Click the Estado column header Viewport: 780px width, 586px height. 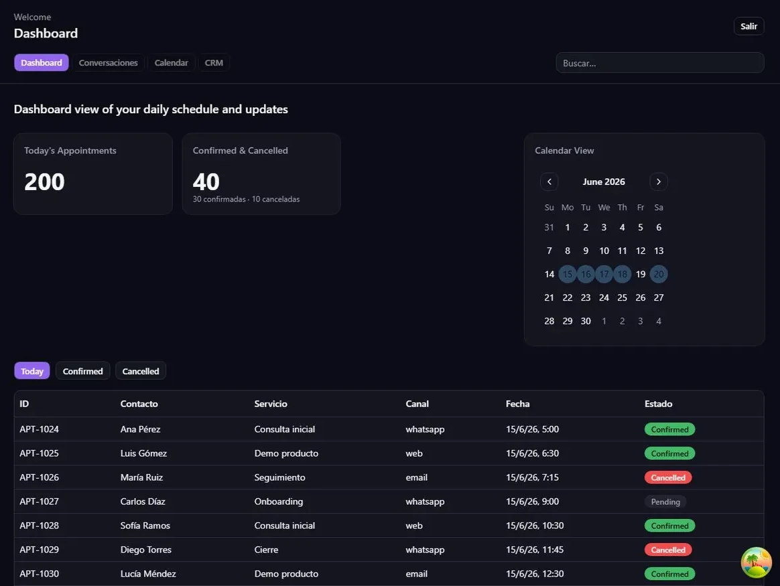[658, 404]
